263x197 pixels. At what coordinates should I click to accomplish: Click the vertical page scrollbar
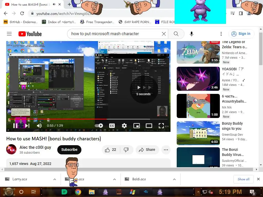(261, 48)
